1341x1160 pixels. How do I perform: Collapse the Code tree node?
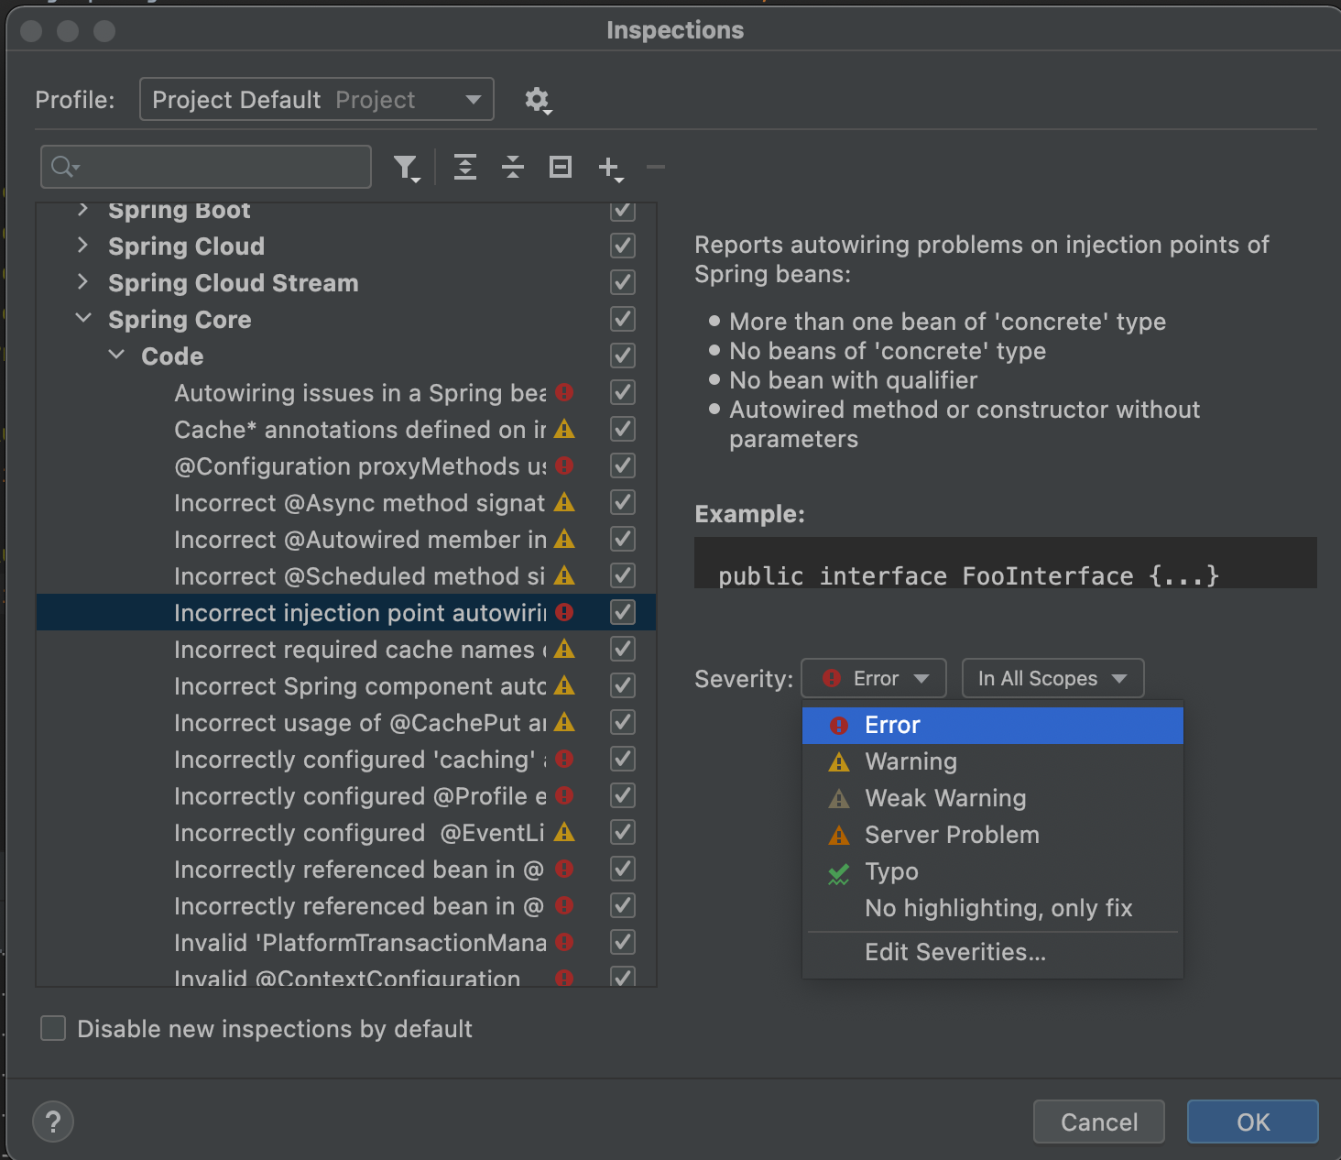coord(116,355)
